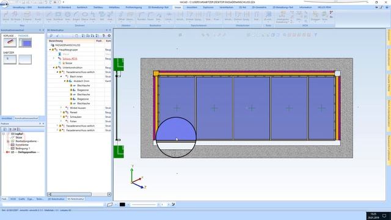Screen dimensions: 391x220
Task: Select the FASSADENANSCHLUSS root tree entry
Action: click(68, 45)
